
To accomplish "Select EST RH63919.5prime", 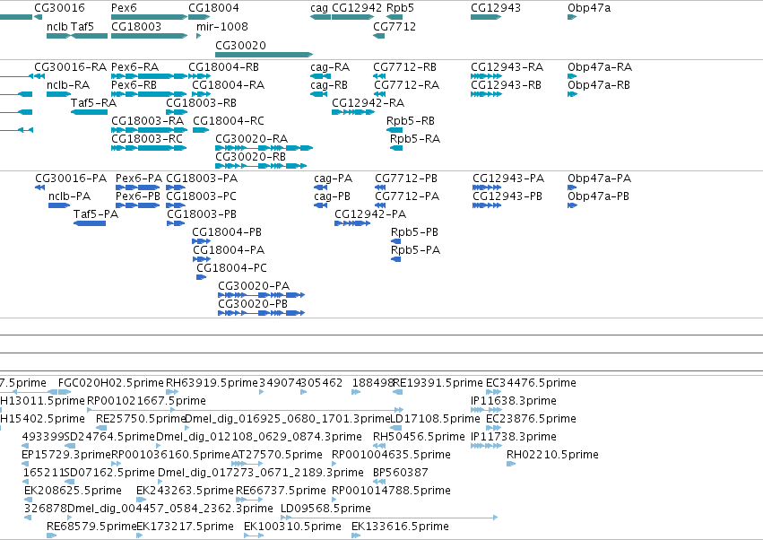I will click(172, 391).
